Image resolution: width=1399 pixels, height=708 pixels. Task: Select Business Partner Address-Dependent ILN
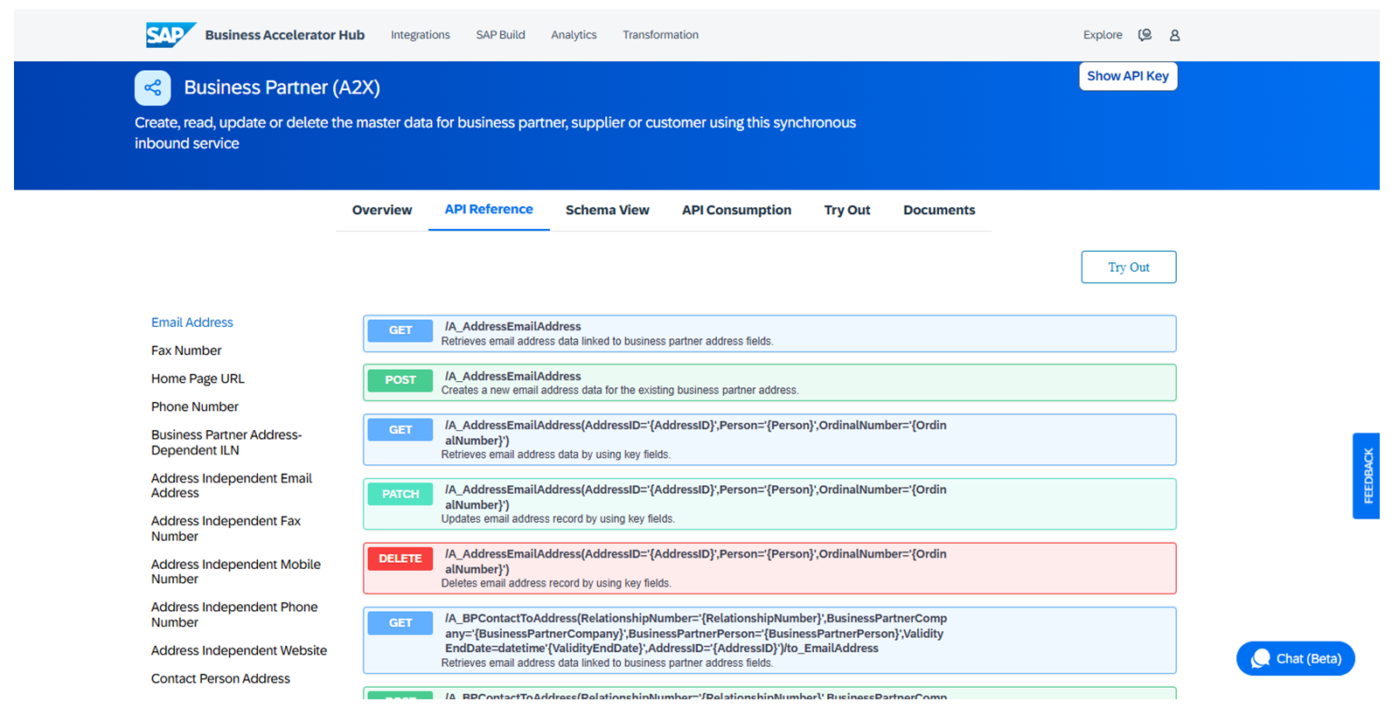pos(226,442)
